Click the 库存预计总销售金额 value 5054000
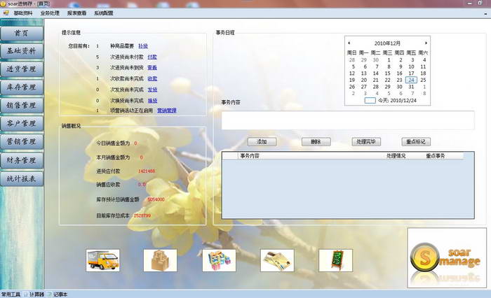Screen dimensions: 491x298 [x=156, y=199]
